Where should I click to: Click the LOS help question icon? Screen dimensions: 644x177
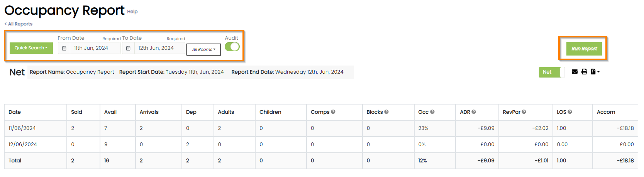click(570, 112)
